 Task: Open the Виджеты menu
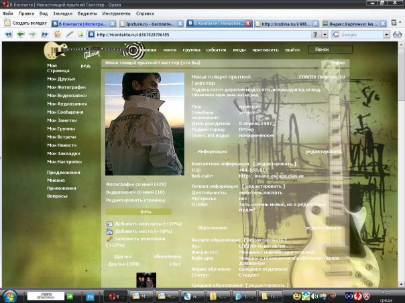coord(87,13)
